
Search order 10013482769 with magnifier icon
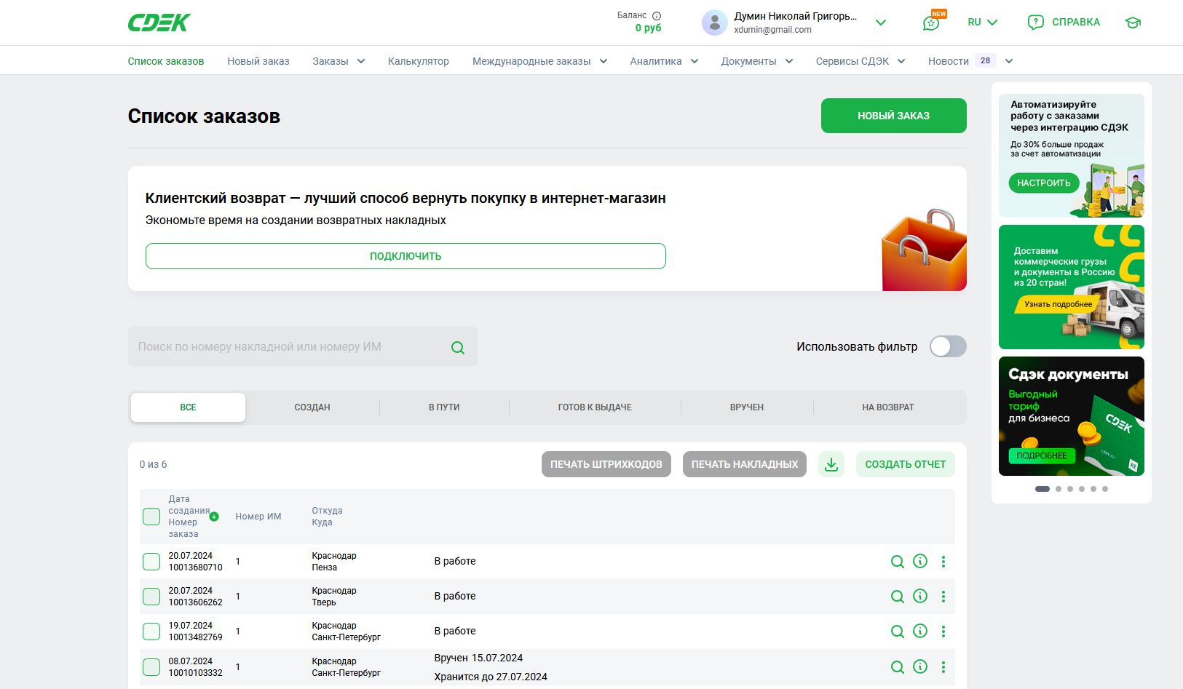pos(898,632)
